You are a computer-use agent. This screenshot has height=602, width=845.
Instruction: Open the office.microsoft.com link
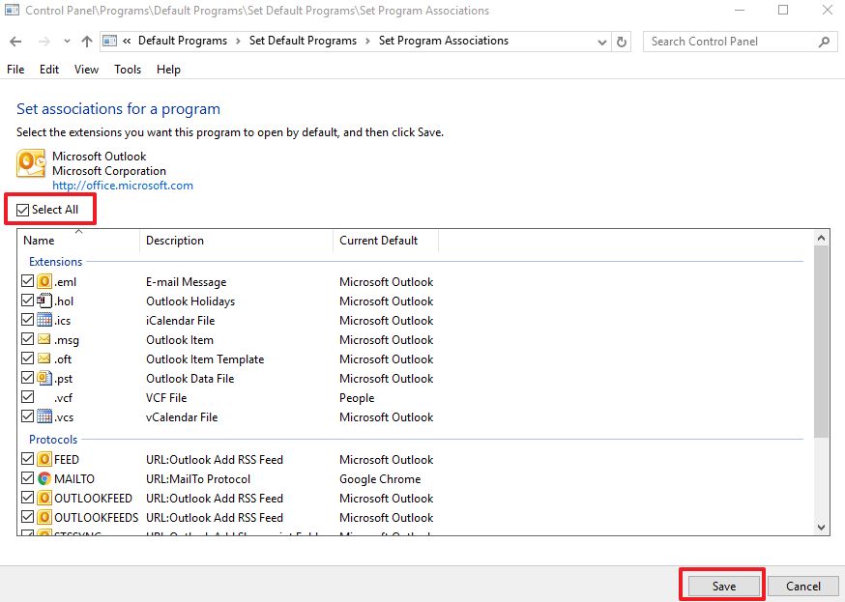click(x=123, y=186)
